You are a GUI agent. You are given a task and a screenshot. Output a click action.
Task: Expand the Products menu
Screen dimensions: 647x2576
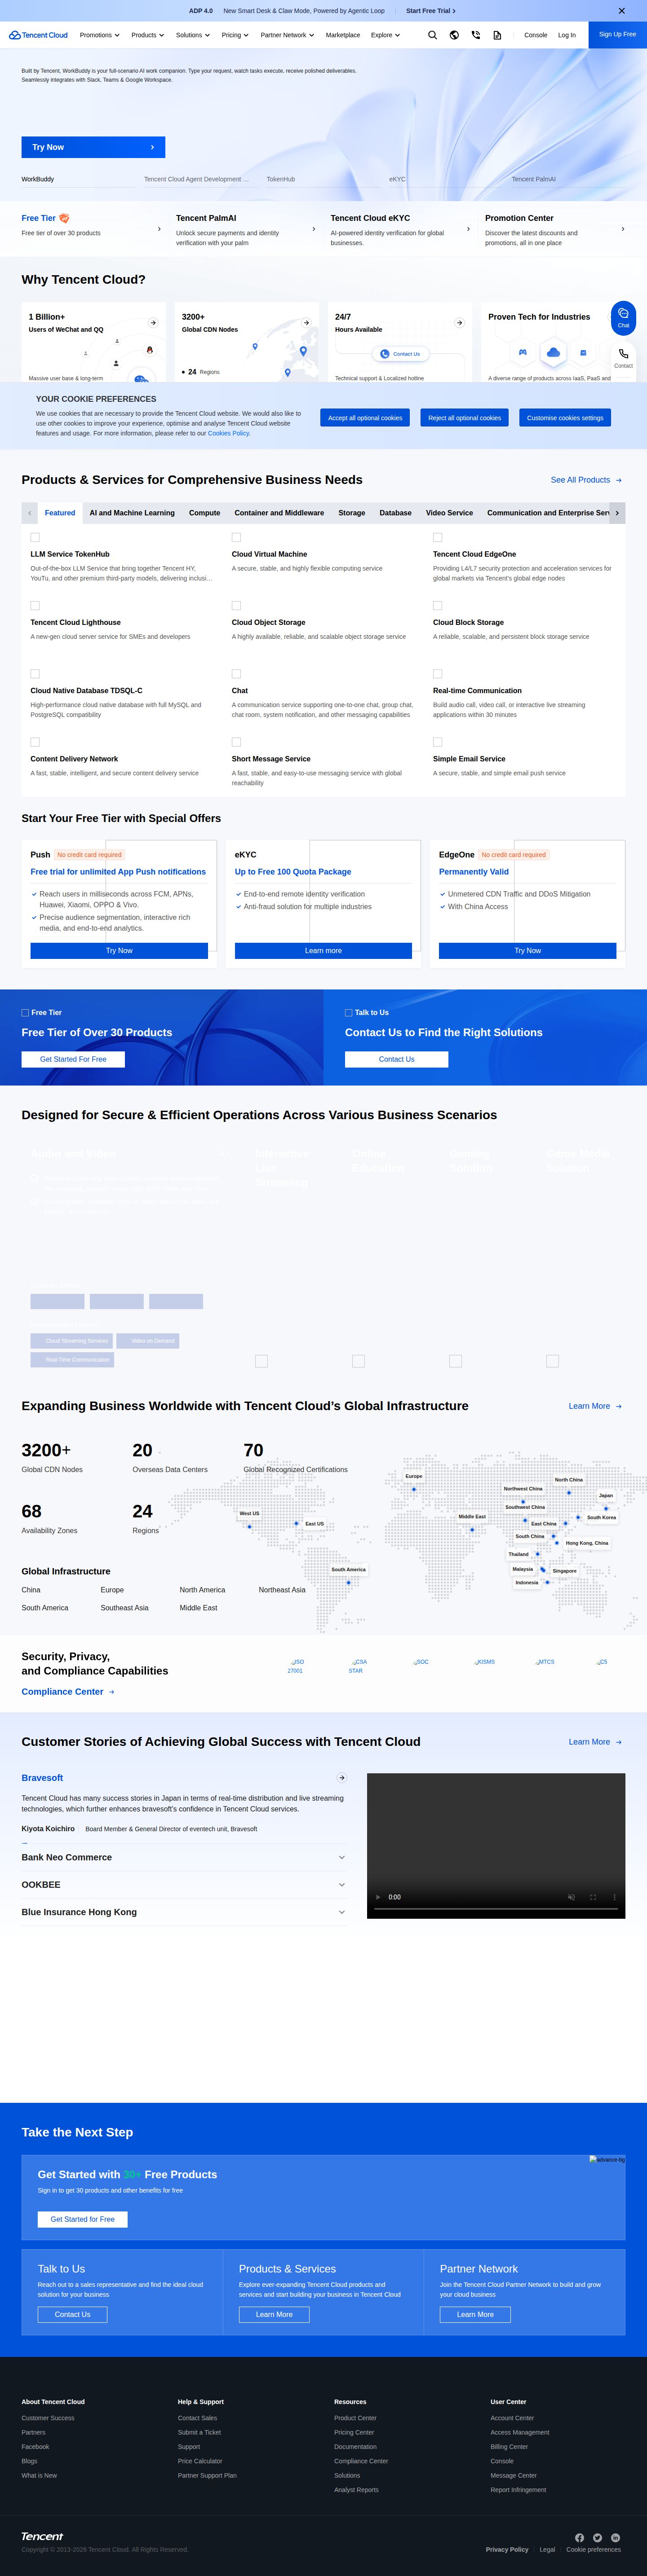tap(147, 35)
